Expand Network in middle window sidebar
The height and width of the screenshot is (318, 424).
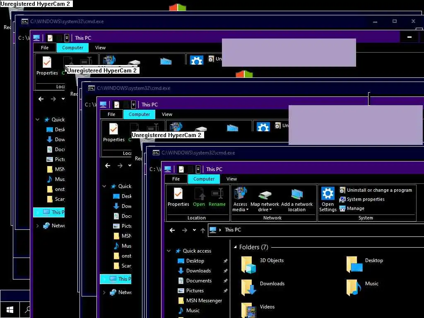pos(104,292)
